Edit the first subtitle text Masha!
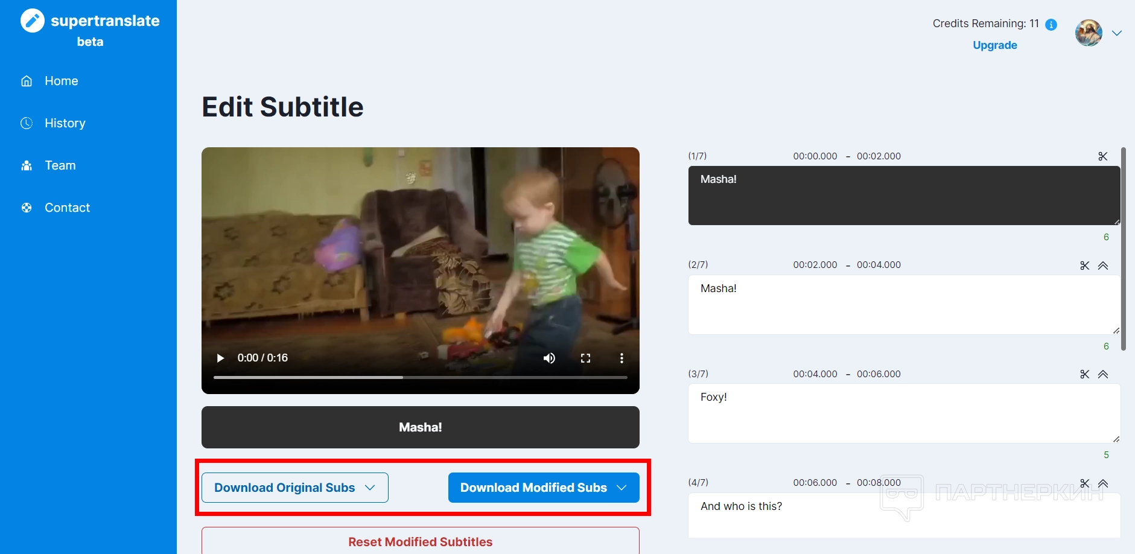The image size is (1135, 554). tap(904, 196)
